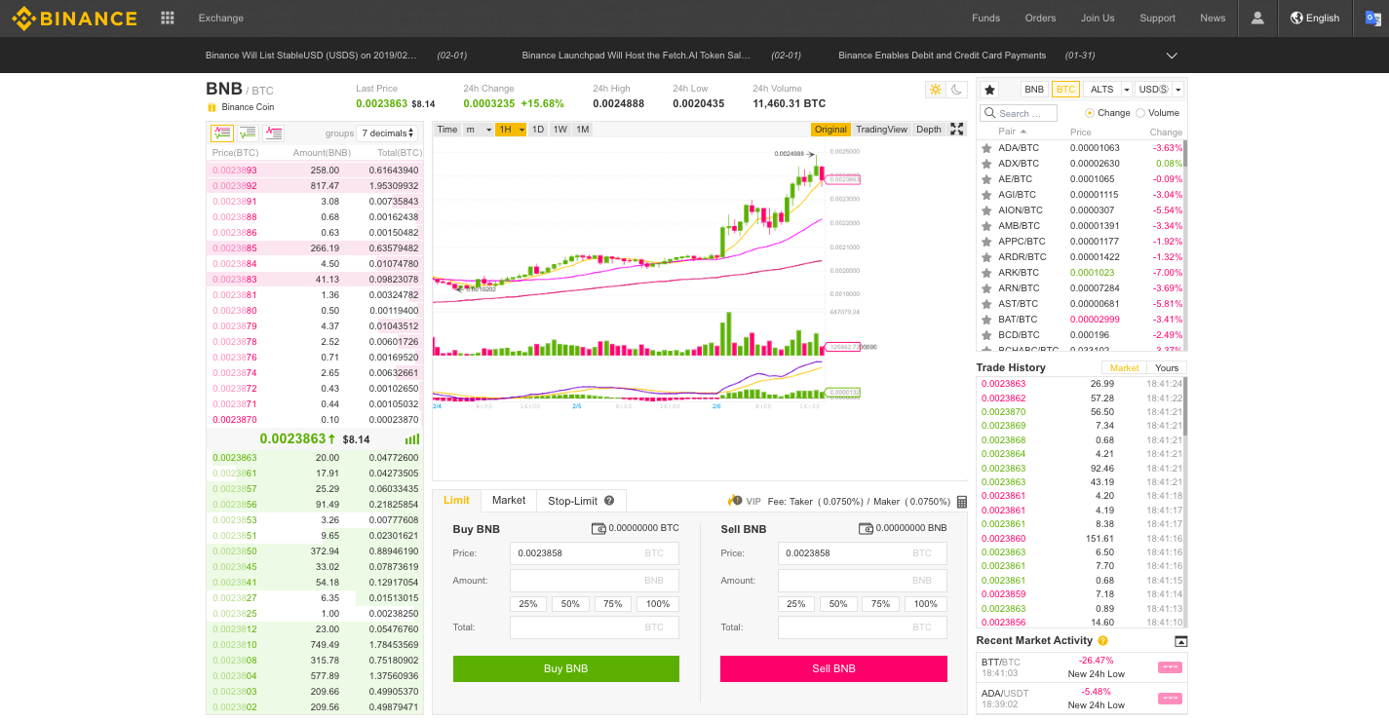Switch to the Limit order tab

(456, 500)
